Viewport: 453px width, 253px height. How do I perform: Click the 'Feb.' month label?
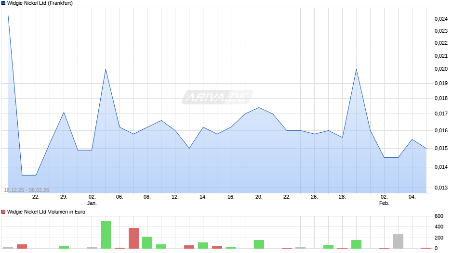pos(384,203)
